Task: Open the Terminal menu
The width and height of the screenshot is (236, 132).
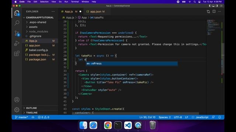Action: (75, 1)
